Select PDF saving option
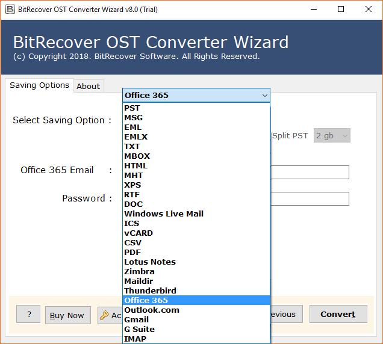383x344 pixels. 196,252
